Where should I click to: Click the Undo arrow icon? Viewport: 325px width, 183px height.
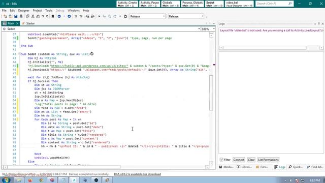[43, 16]
